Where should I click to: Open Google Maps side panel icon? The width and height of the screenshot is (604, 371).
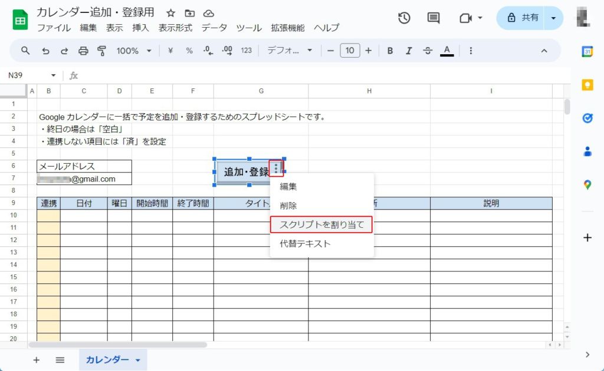tap(587, 185)
